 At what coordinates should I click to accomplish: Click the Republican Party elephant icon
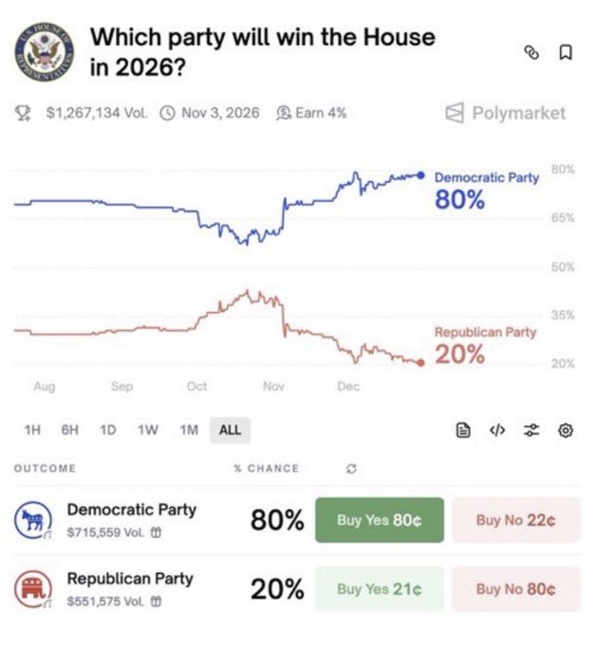[x=28, y=588]
